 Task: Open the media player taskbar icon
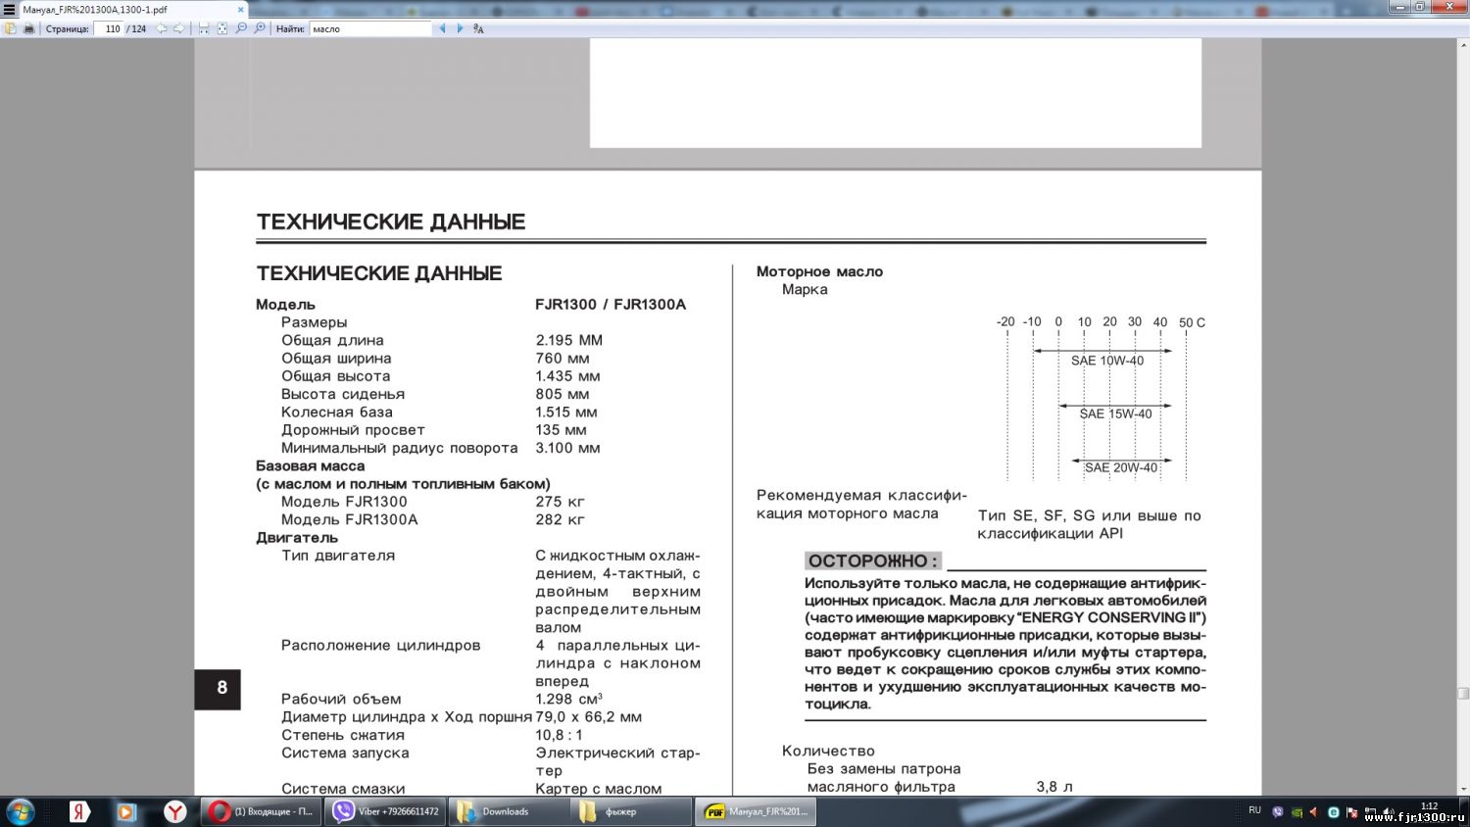[x=126, y=811]
